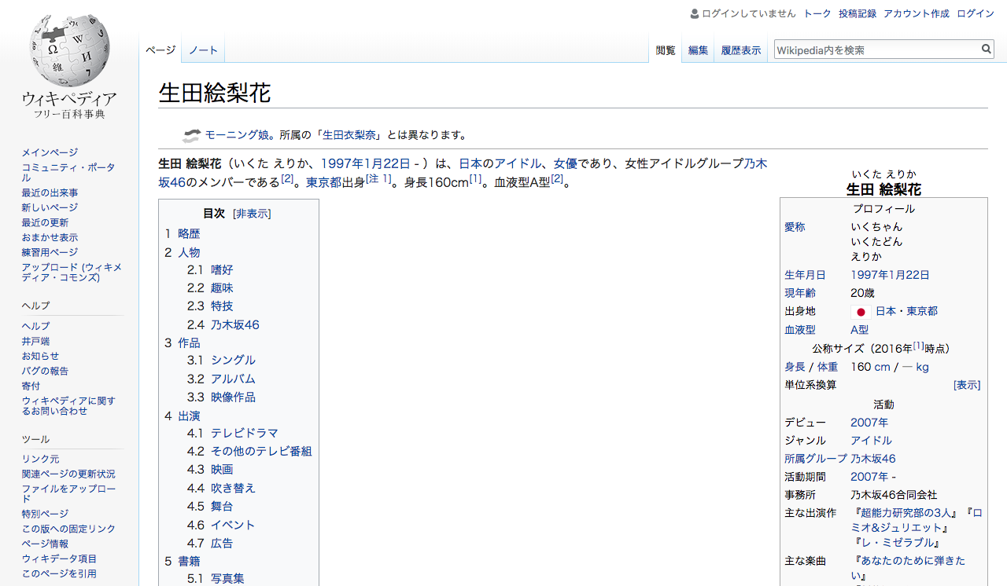Click the 女優 link in intro
This screenshot has width=1007, height=586.
point(566,163)
